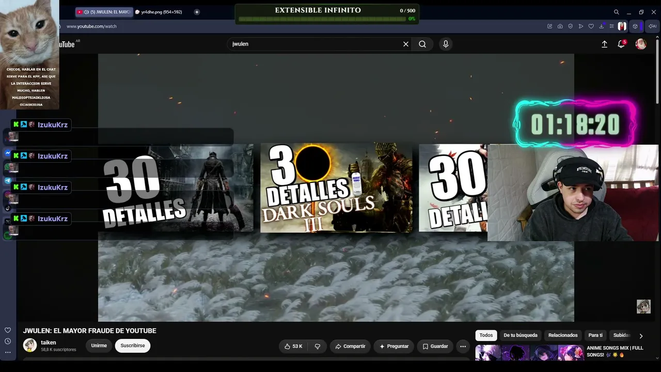Mute the playing JWULEN tab speaker icon
The image size is (661, 372).
click(86, 12)
